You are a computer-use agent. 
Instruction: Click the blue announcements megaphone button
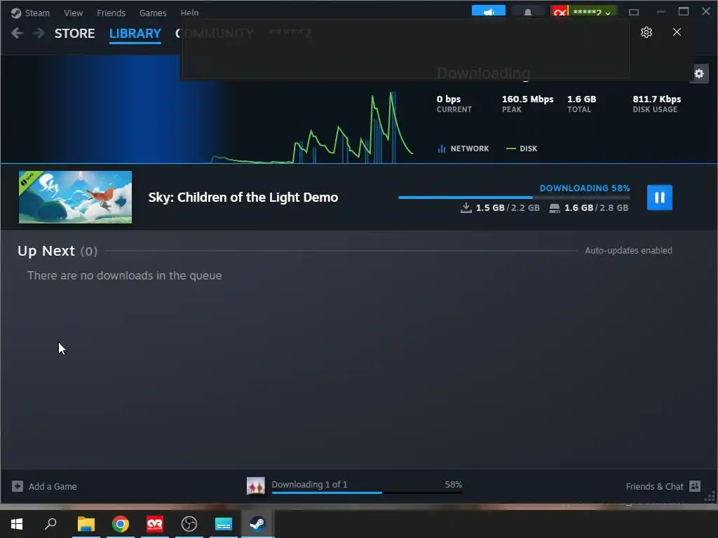(489, 11)
